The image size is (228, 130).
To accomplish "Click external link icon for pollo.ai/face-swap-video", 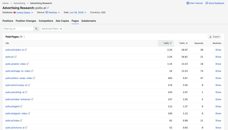I will point(34,78).
